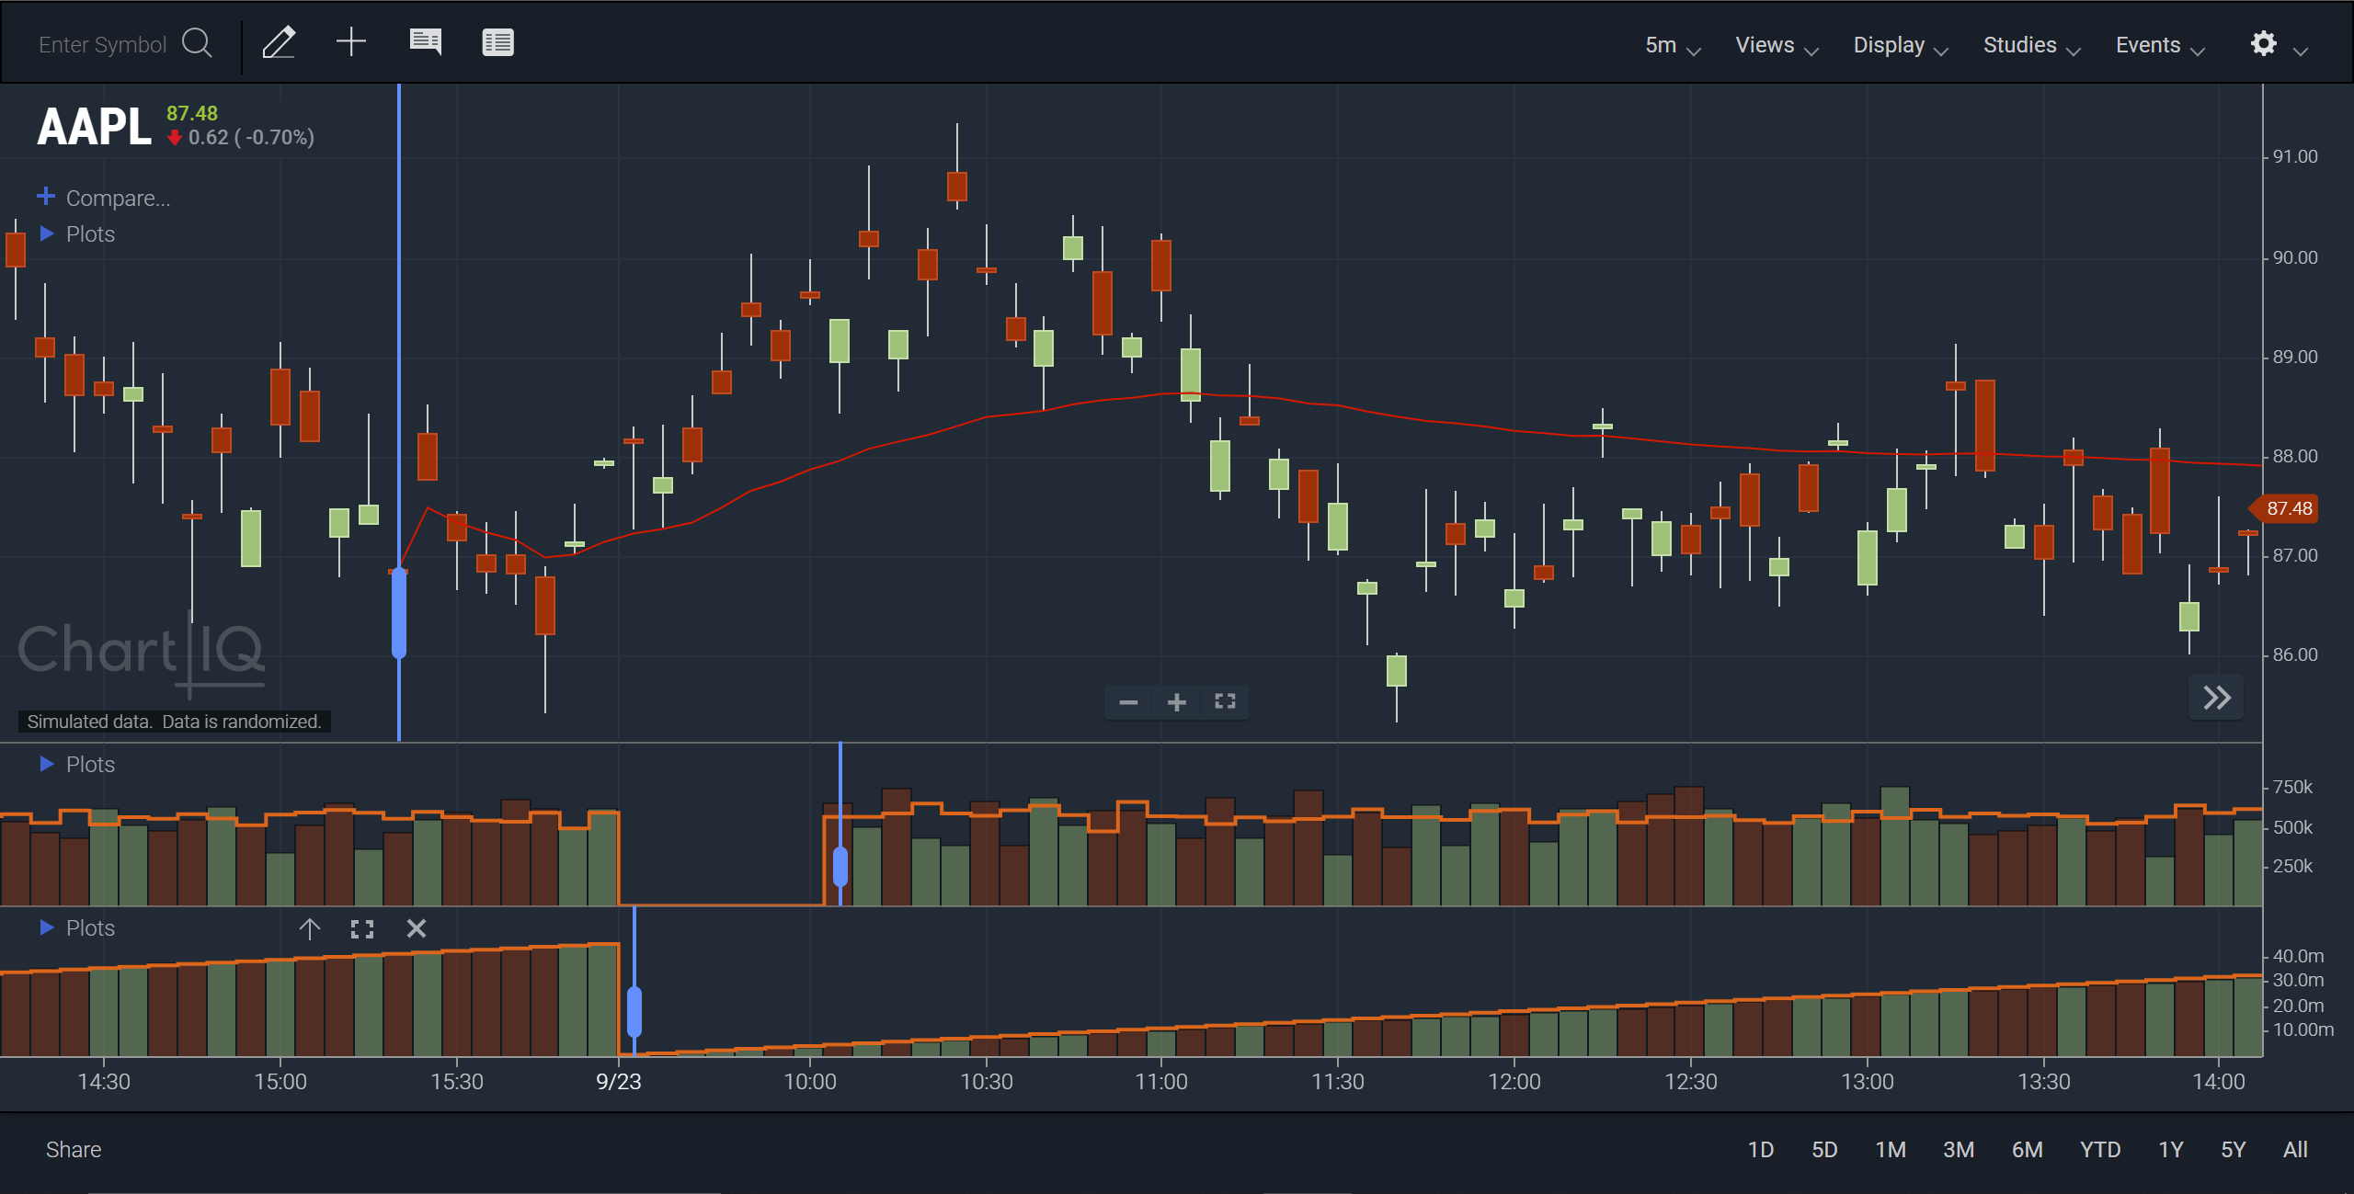
Task: Toggle full-screen chart icon beside zoom controls
Action: (x=1225, y=702)
